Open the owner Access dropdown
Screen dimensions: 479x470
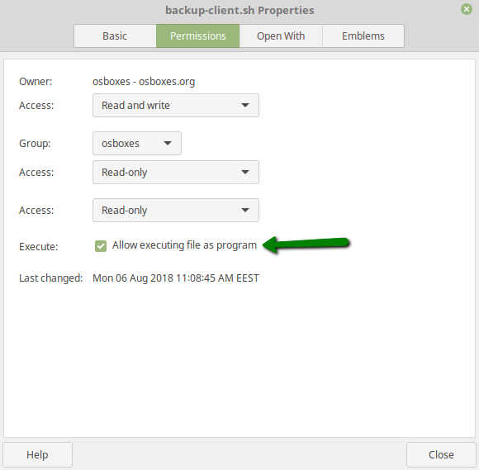point(176,105)
